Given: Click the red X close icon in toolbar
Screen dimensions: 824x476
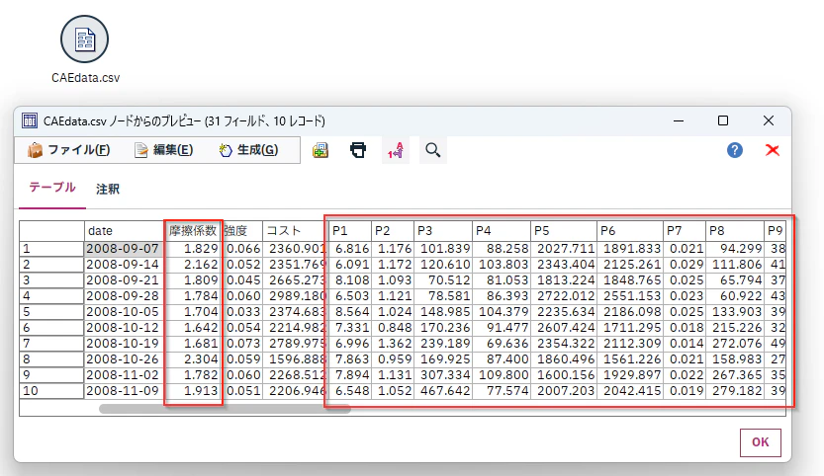Looking at the screenshot, I should (772, 151).
